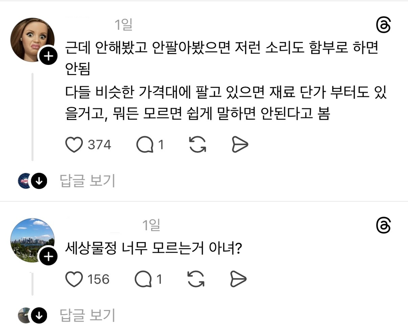Click the 1일 timestamp on second post
The image size is (408, 332).
pos(151,226)
